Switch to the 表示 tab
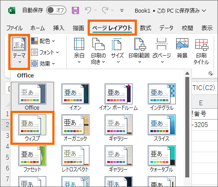Screen dimensions: 218x187 click(x=207, y=28)
